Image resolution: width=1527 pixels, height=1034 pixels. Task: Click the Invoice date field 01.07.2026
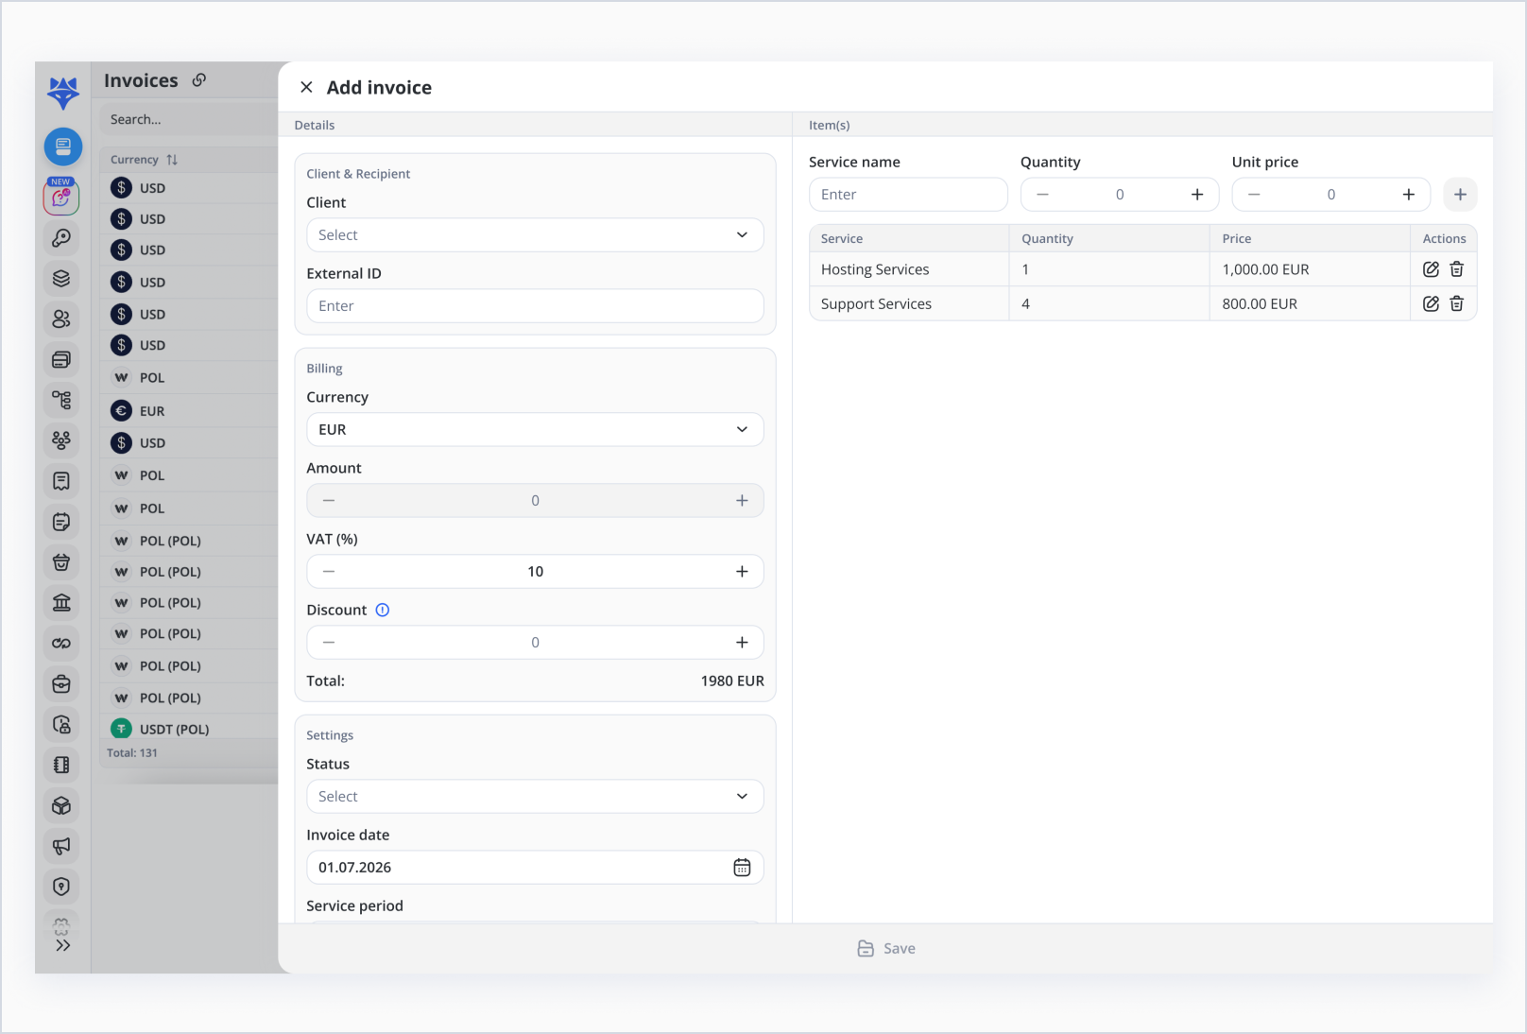(535, 868)
